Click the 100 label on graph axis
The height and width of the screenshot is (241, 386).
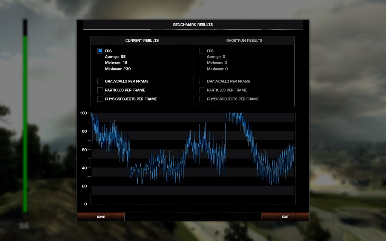click(83, 113)
